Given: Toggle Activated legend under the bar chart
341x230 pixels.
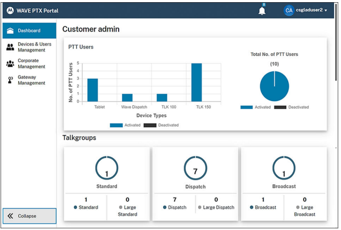Looking at the screenshot, I should tap(125, 125).
